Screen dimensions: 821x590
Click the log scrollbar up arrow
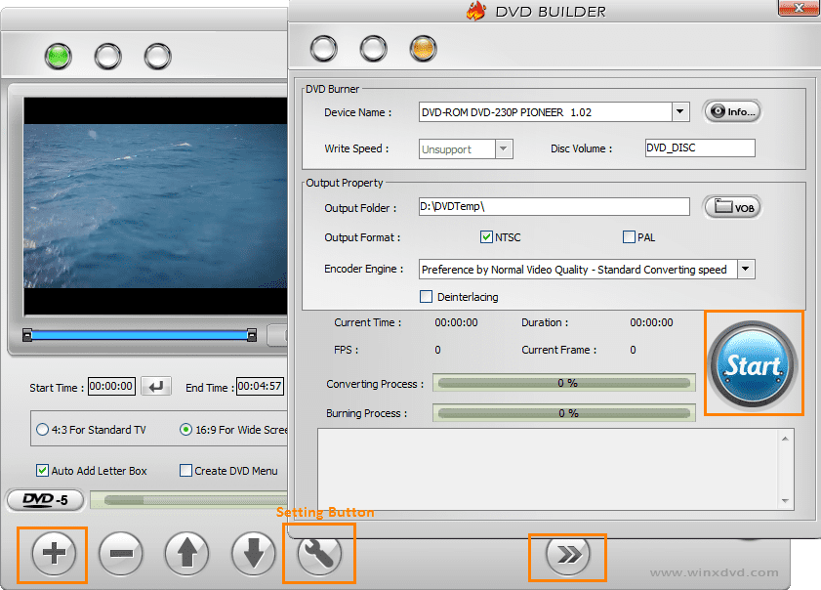[x=785, y=439]
